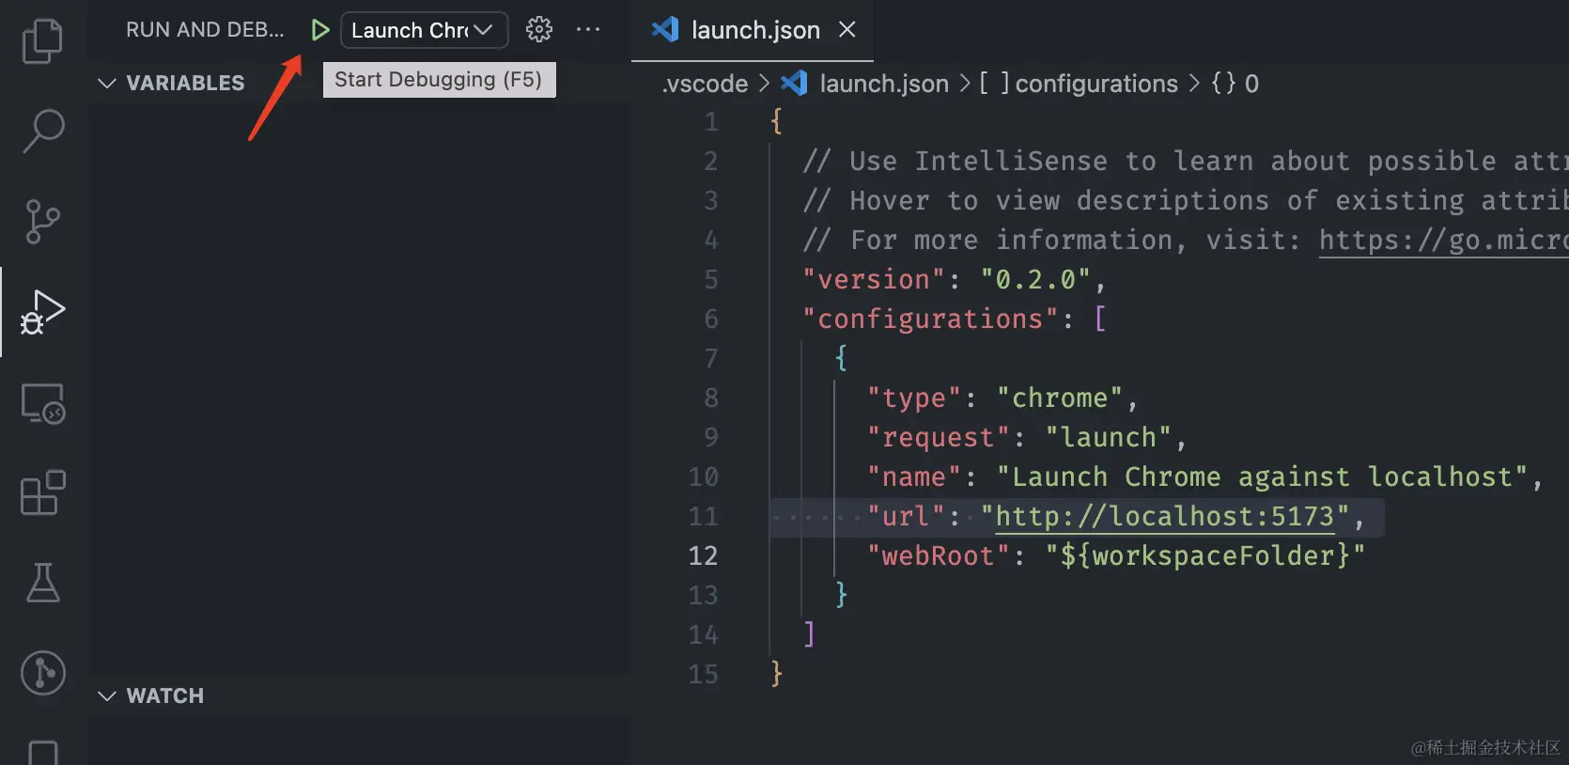The image size is (1569, 765).
Task: Open the Views and More Actions ellipsis
Action: pyautogui.click(x=588, y=30)
